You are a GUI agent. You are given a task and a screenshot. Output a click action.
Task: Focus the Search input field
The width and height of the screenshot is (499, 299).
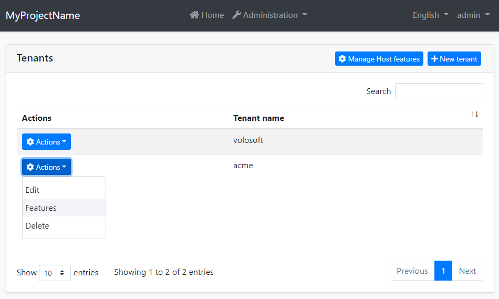(439, 91)
